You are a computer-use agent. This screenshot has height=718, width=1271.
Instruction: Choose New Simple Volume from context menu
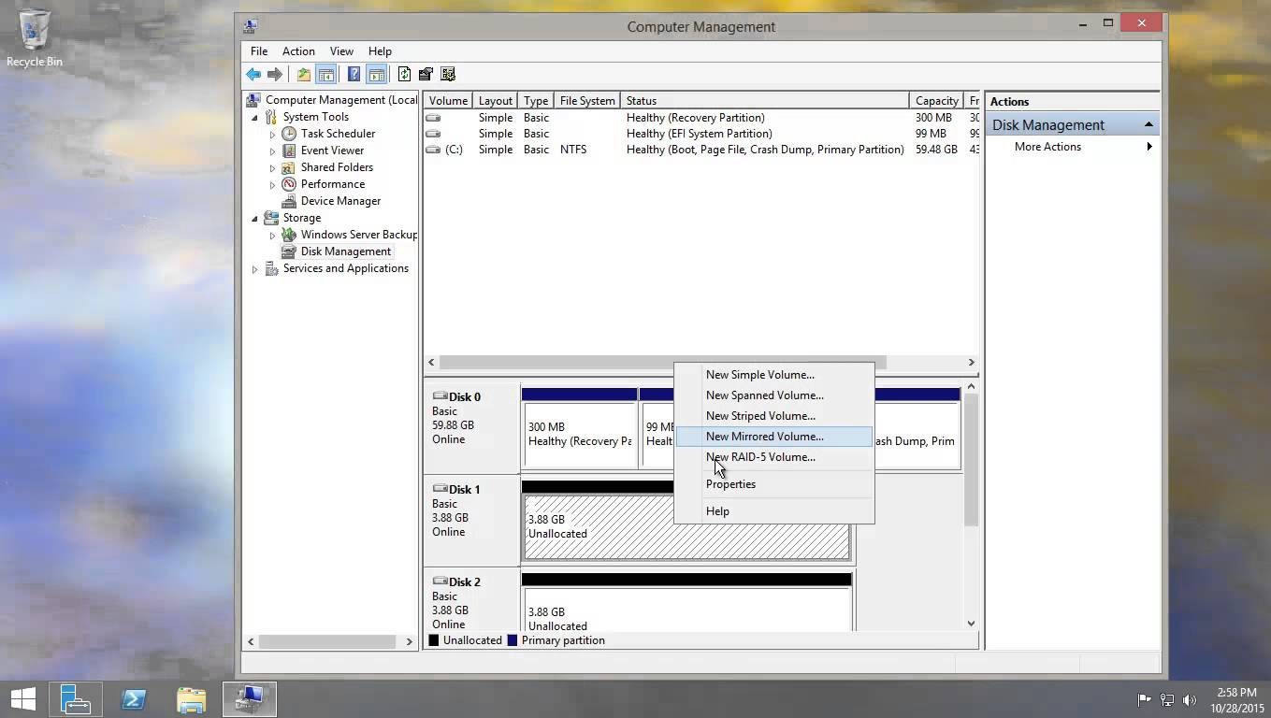point(773,375)
